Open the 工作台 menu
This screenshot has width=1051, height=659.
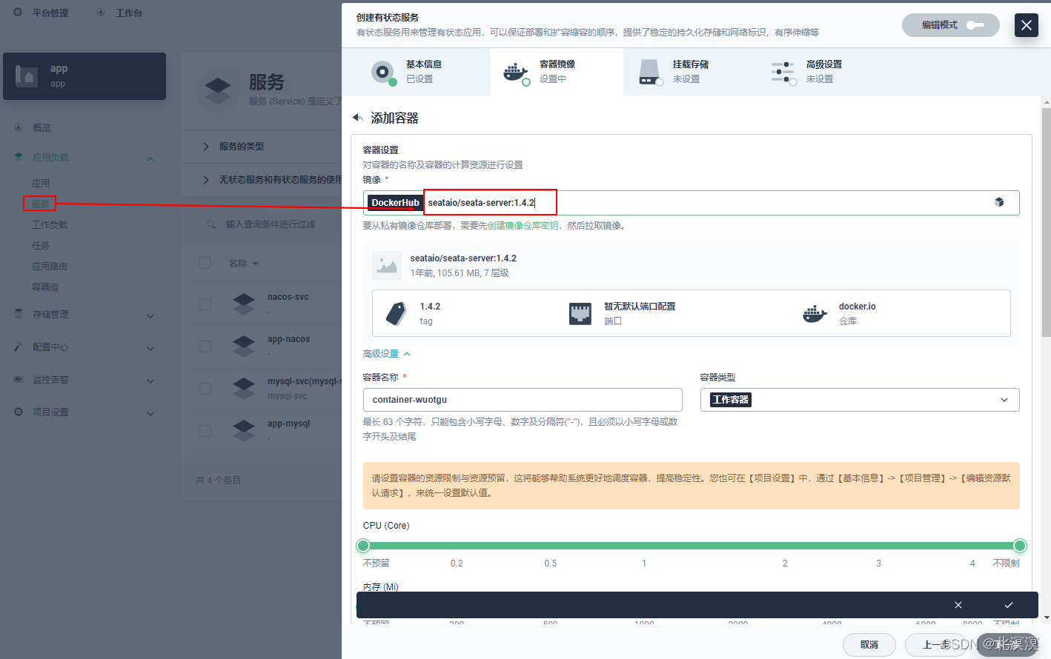click(x=120, y=13)
